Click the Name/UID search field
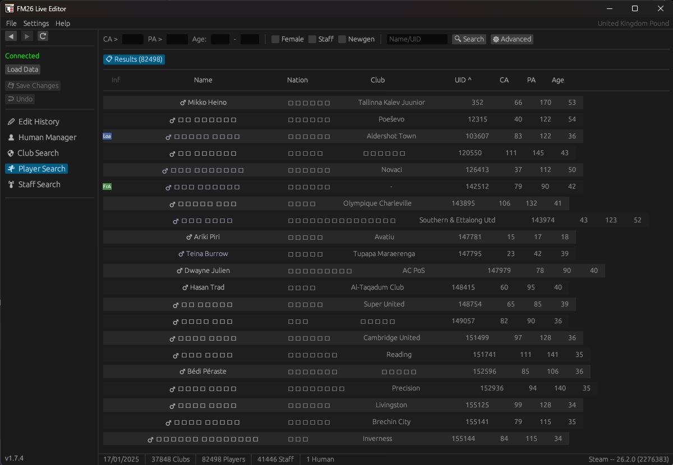Viewport: 673px width, 465px height. tap(417, 39)
